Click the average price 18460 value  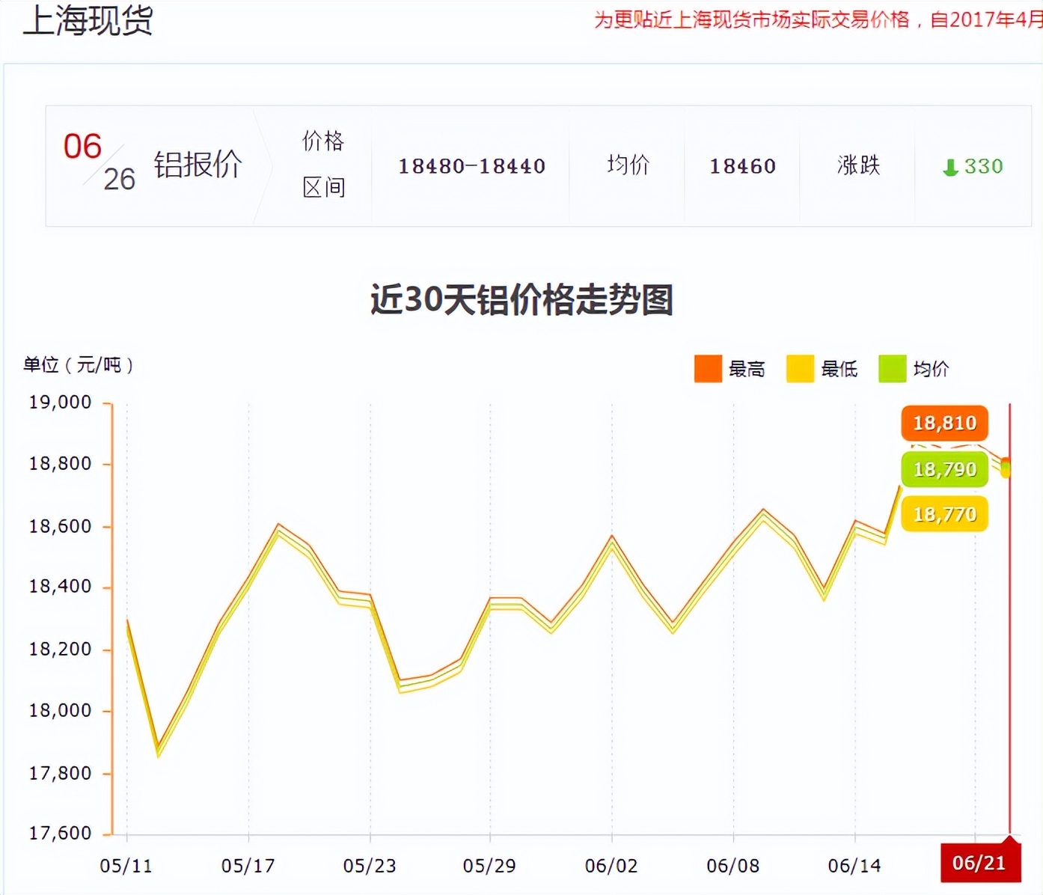[742, 166]
